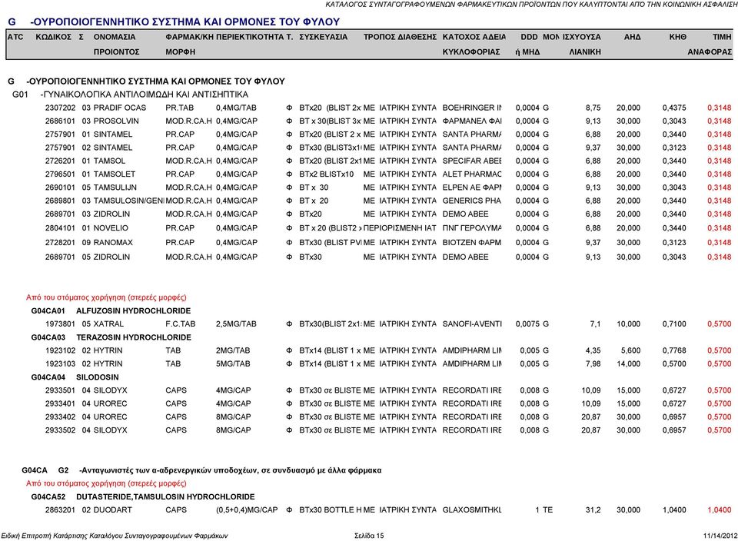Click the ΤΙΜΗ ΑΝΑΦΟΡΑΣ column header

pos(710,45)
